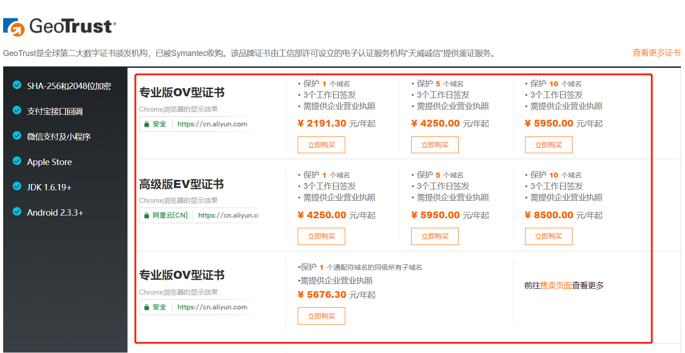Image resolution: width=685 pixels, height=353 pixels.
Task: Click the 阿里云[CN] address bar preview image
Action: pos(199,216)
